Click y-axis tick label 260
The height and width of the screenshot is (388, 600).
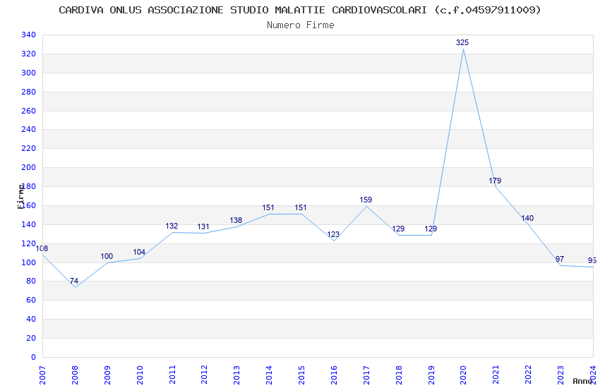pyautogui.click(x=29, y=111)
